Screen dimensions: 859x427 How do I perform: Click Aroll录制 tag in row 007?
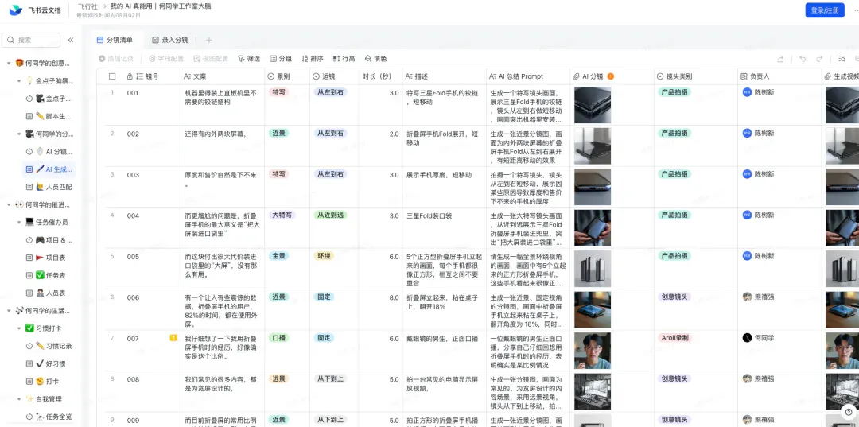675,338
